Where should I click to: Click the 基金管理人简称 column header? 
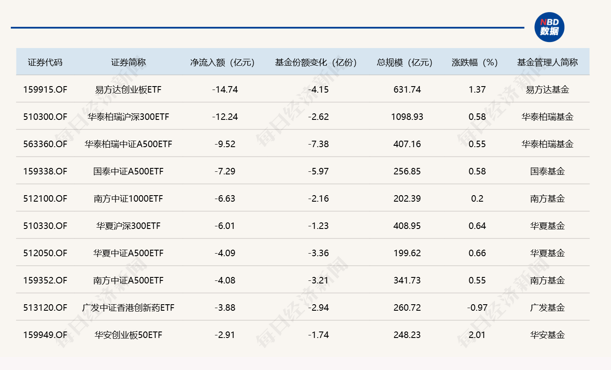(x=547, y=62)
